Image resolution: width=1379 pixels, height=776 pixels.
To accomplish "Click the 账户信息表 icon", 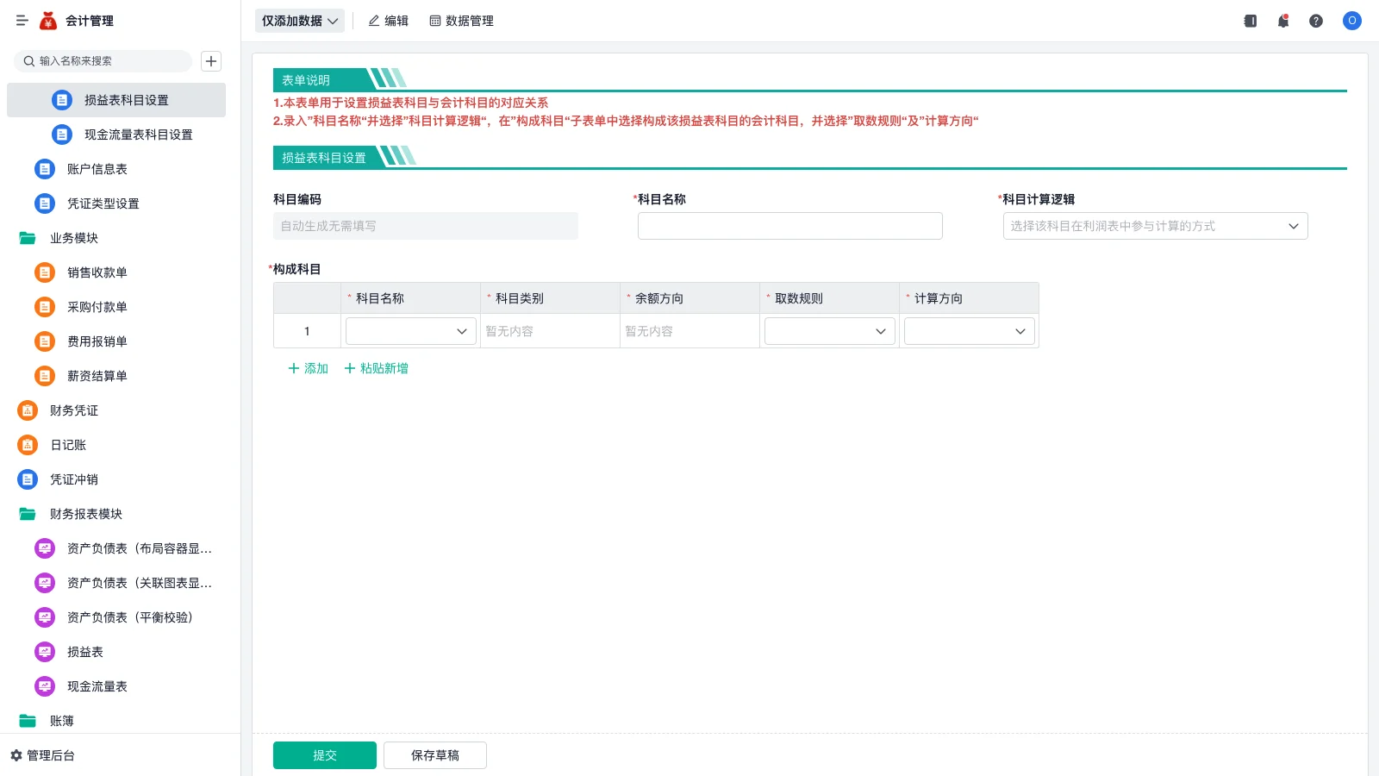I will (45, 169).
